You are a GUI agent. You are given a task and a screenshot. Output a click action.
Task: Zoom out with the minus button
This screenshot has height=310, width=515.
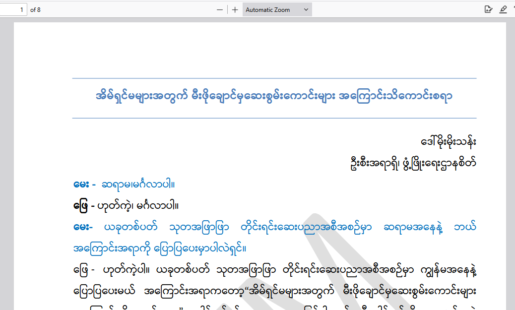pyautogui.click(x=220, y=10)
